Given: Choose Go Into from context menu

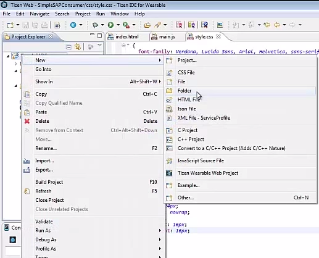Looking at the screenshot, I should coord(93,69).
